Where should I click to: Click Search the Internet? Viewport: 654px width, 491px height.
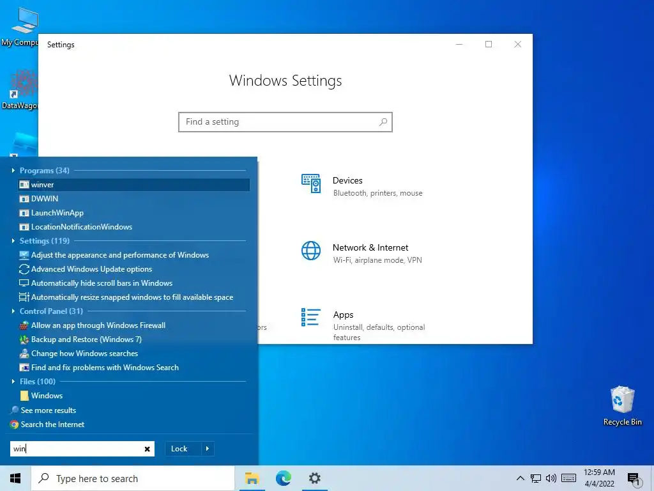(52, 425)
